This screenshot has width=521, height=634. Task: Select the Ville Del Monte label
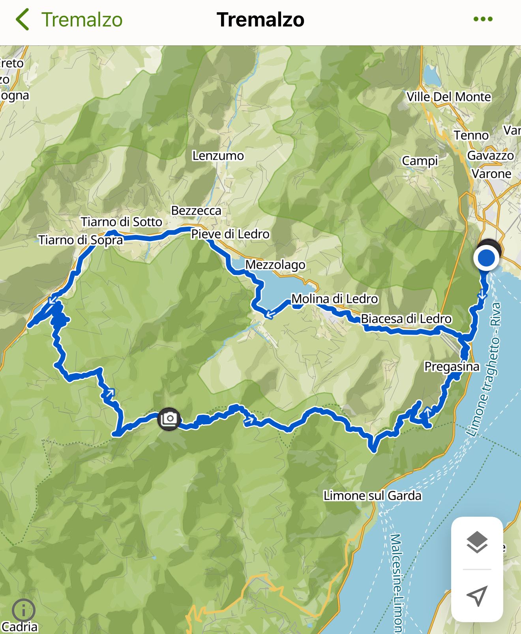(449, 97)
